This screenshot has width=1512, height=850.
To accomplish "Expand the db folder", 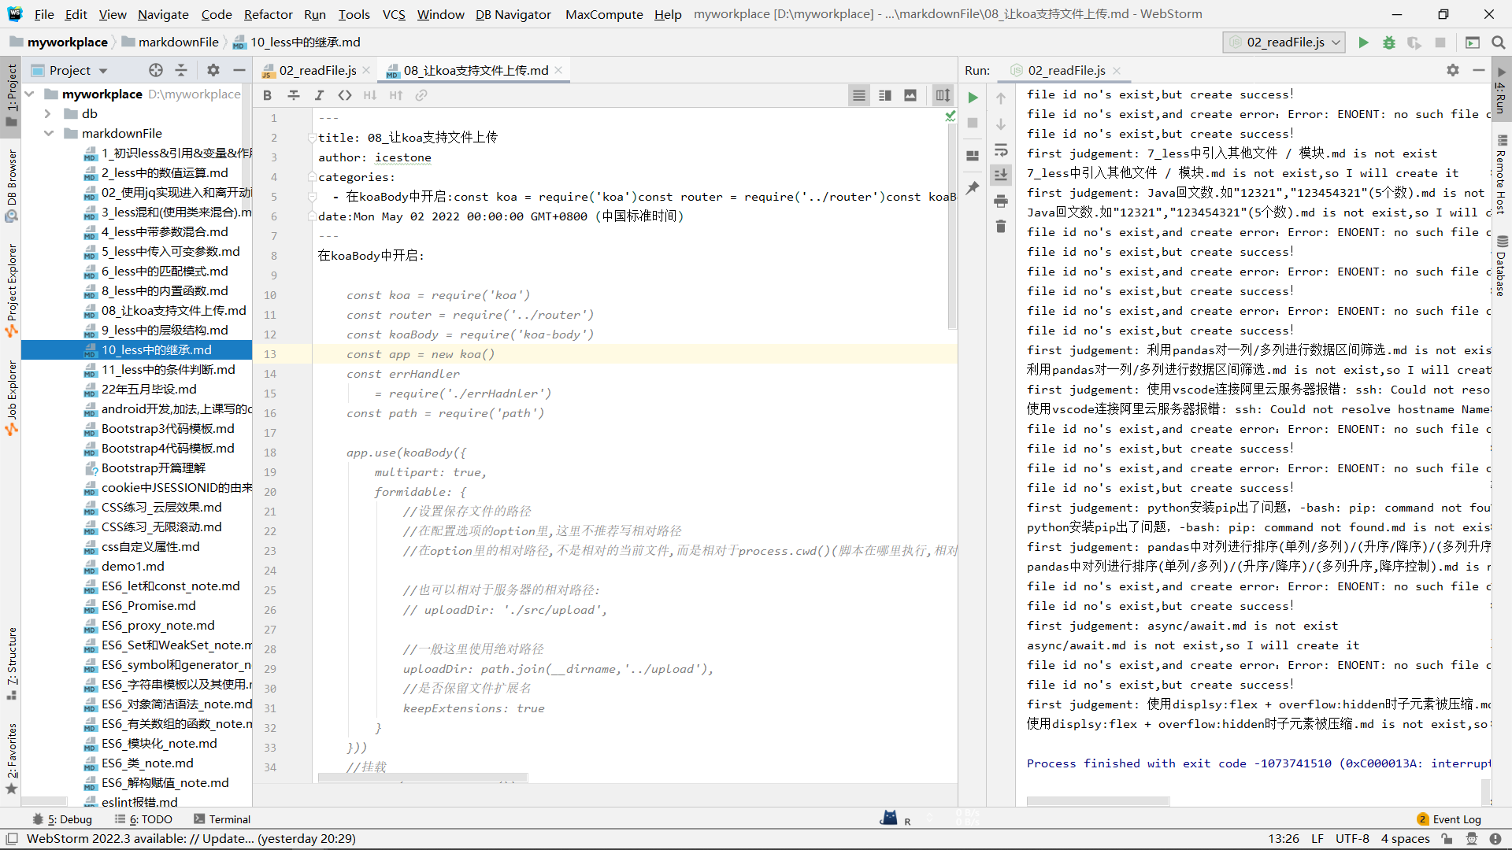I will tap(48, 114).
